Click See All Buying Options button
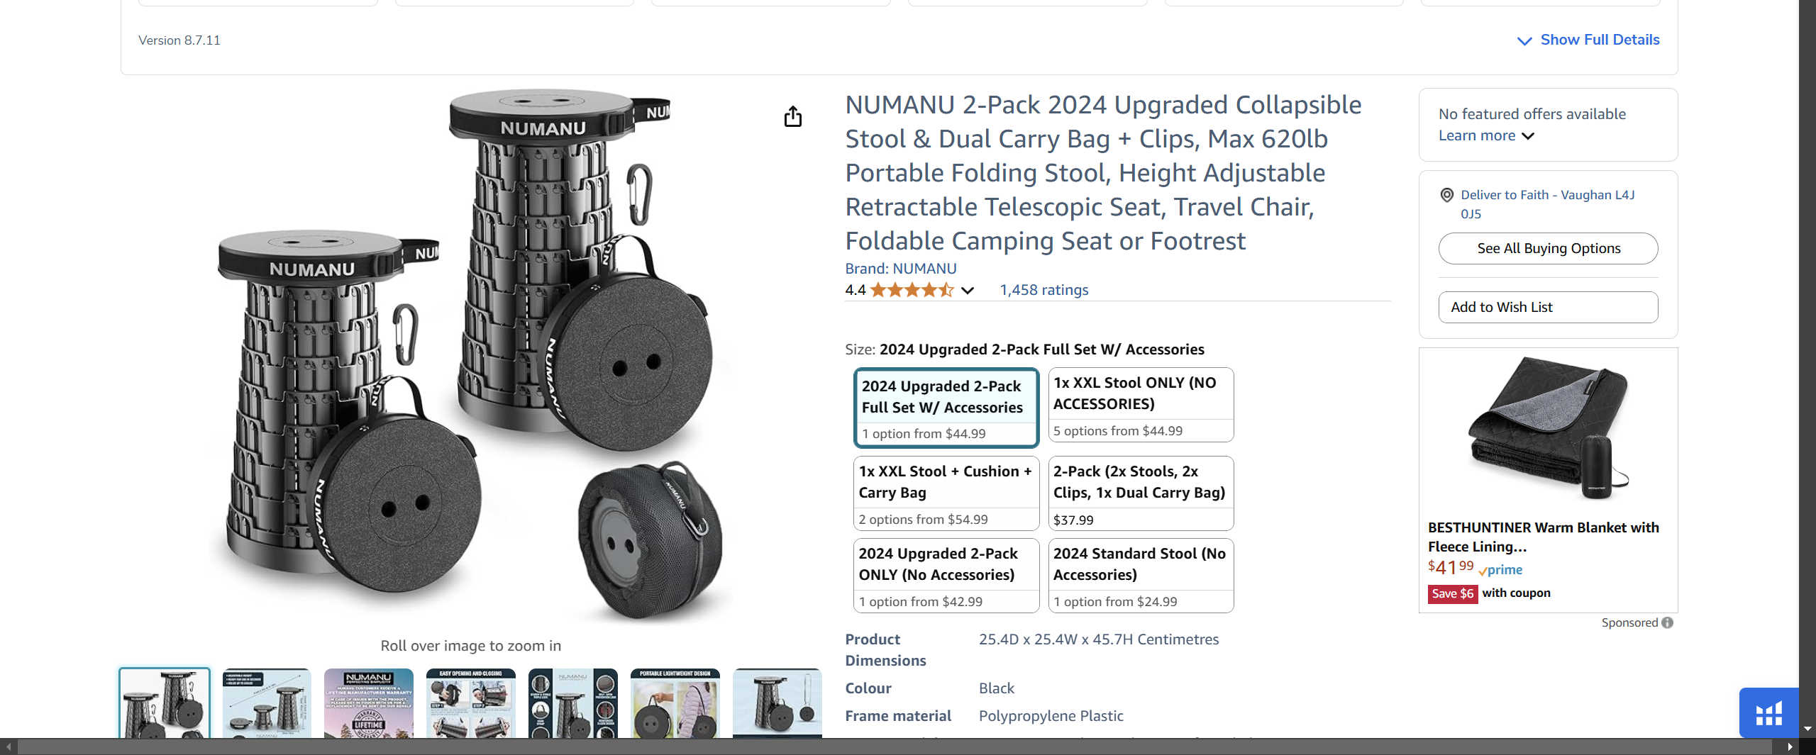 1548,249
